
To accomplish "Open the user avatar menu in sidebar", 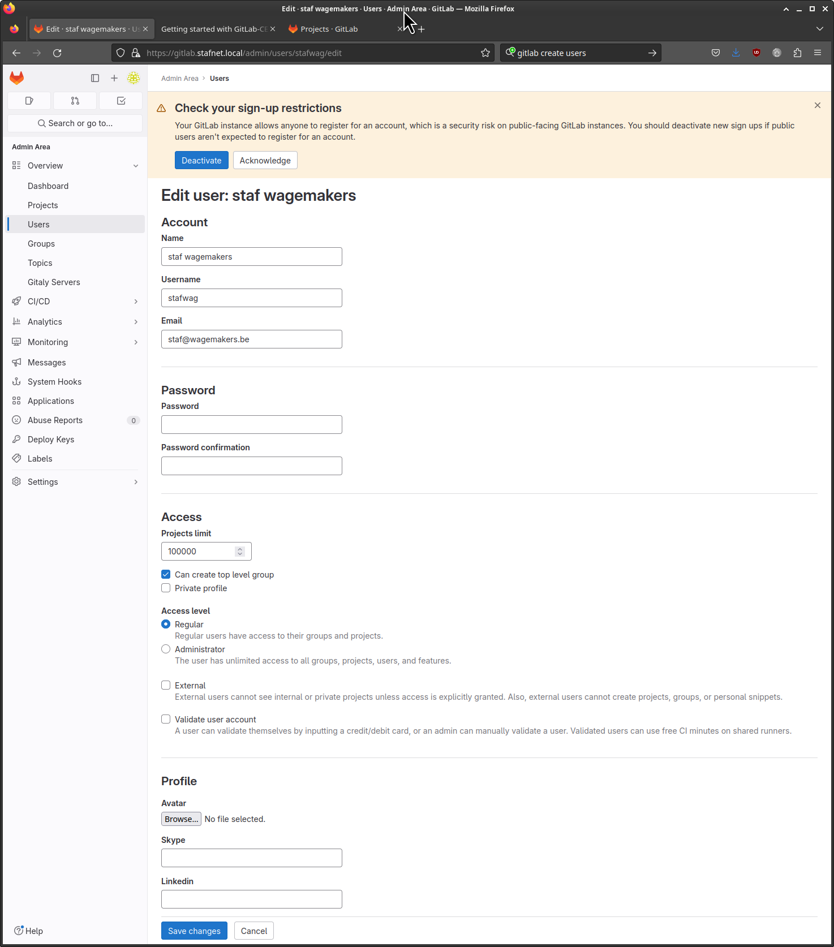I will tap(134, 78).
